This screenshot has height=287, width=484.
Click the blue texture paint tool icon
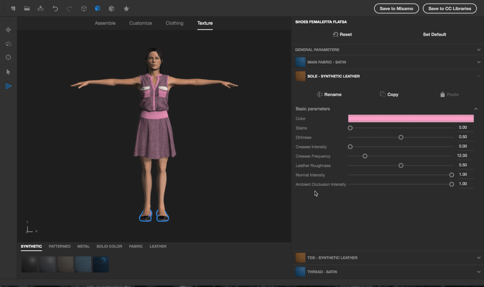pos(8,86)
